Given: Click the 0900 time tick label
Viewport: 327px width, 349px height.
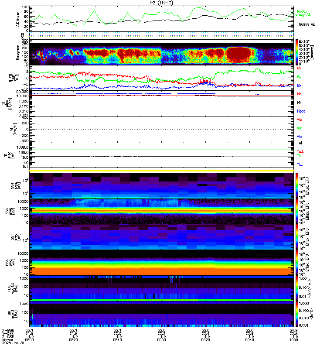Looking at the screenshot, I should click(x=161, y=340).
